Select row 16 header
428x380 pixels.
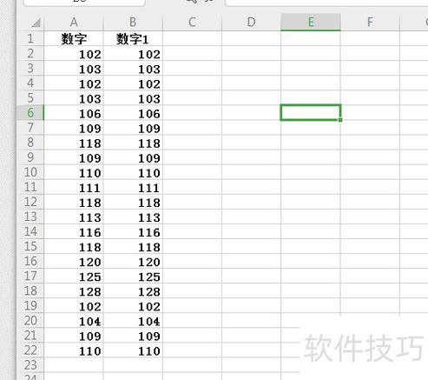point(30,261)
